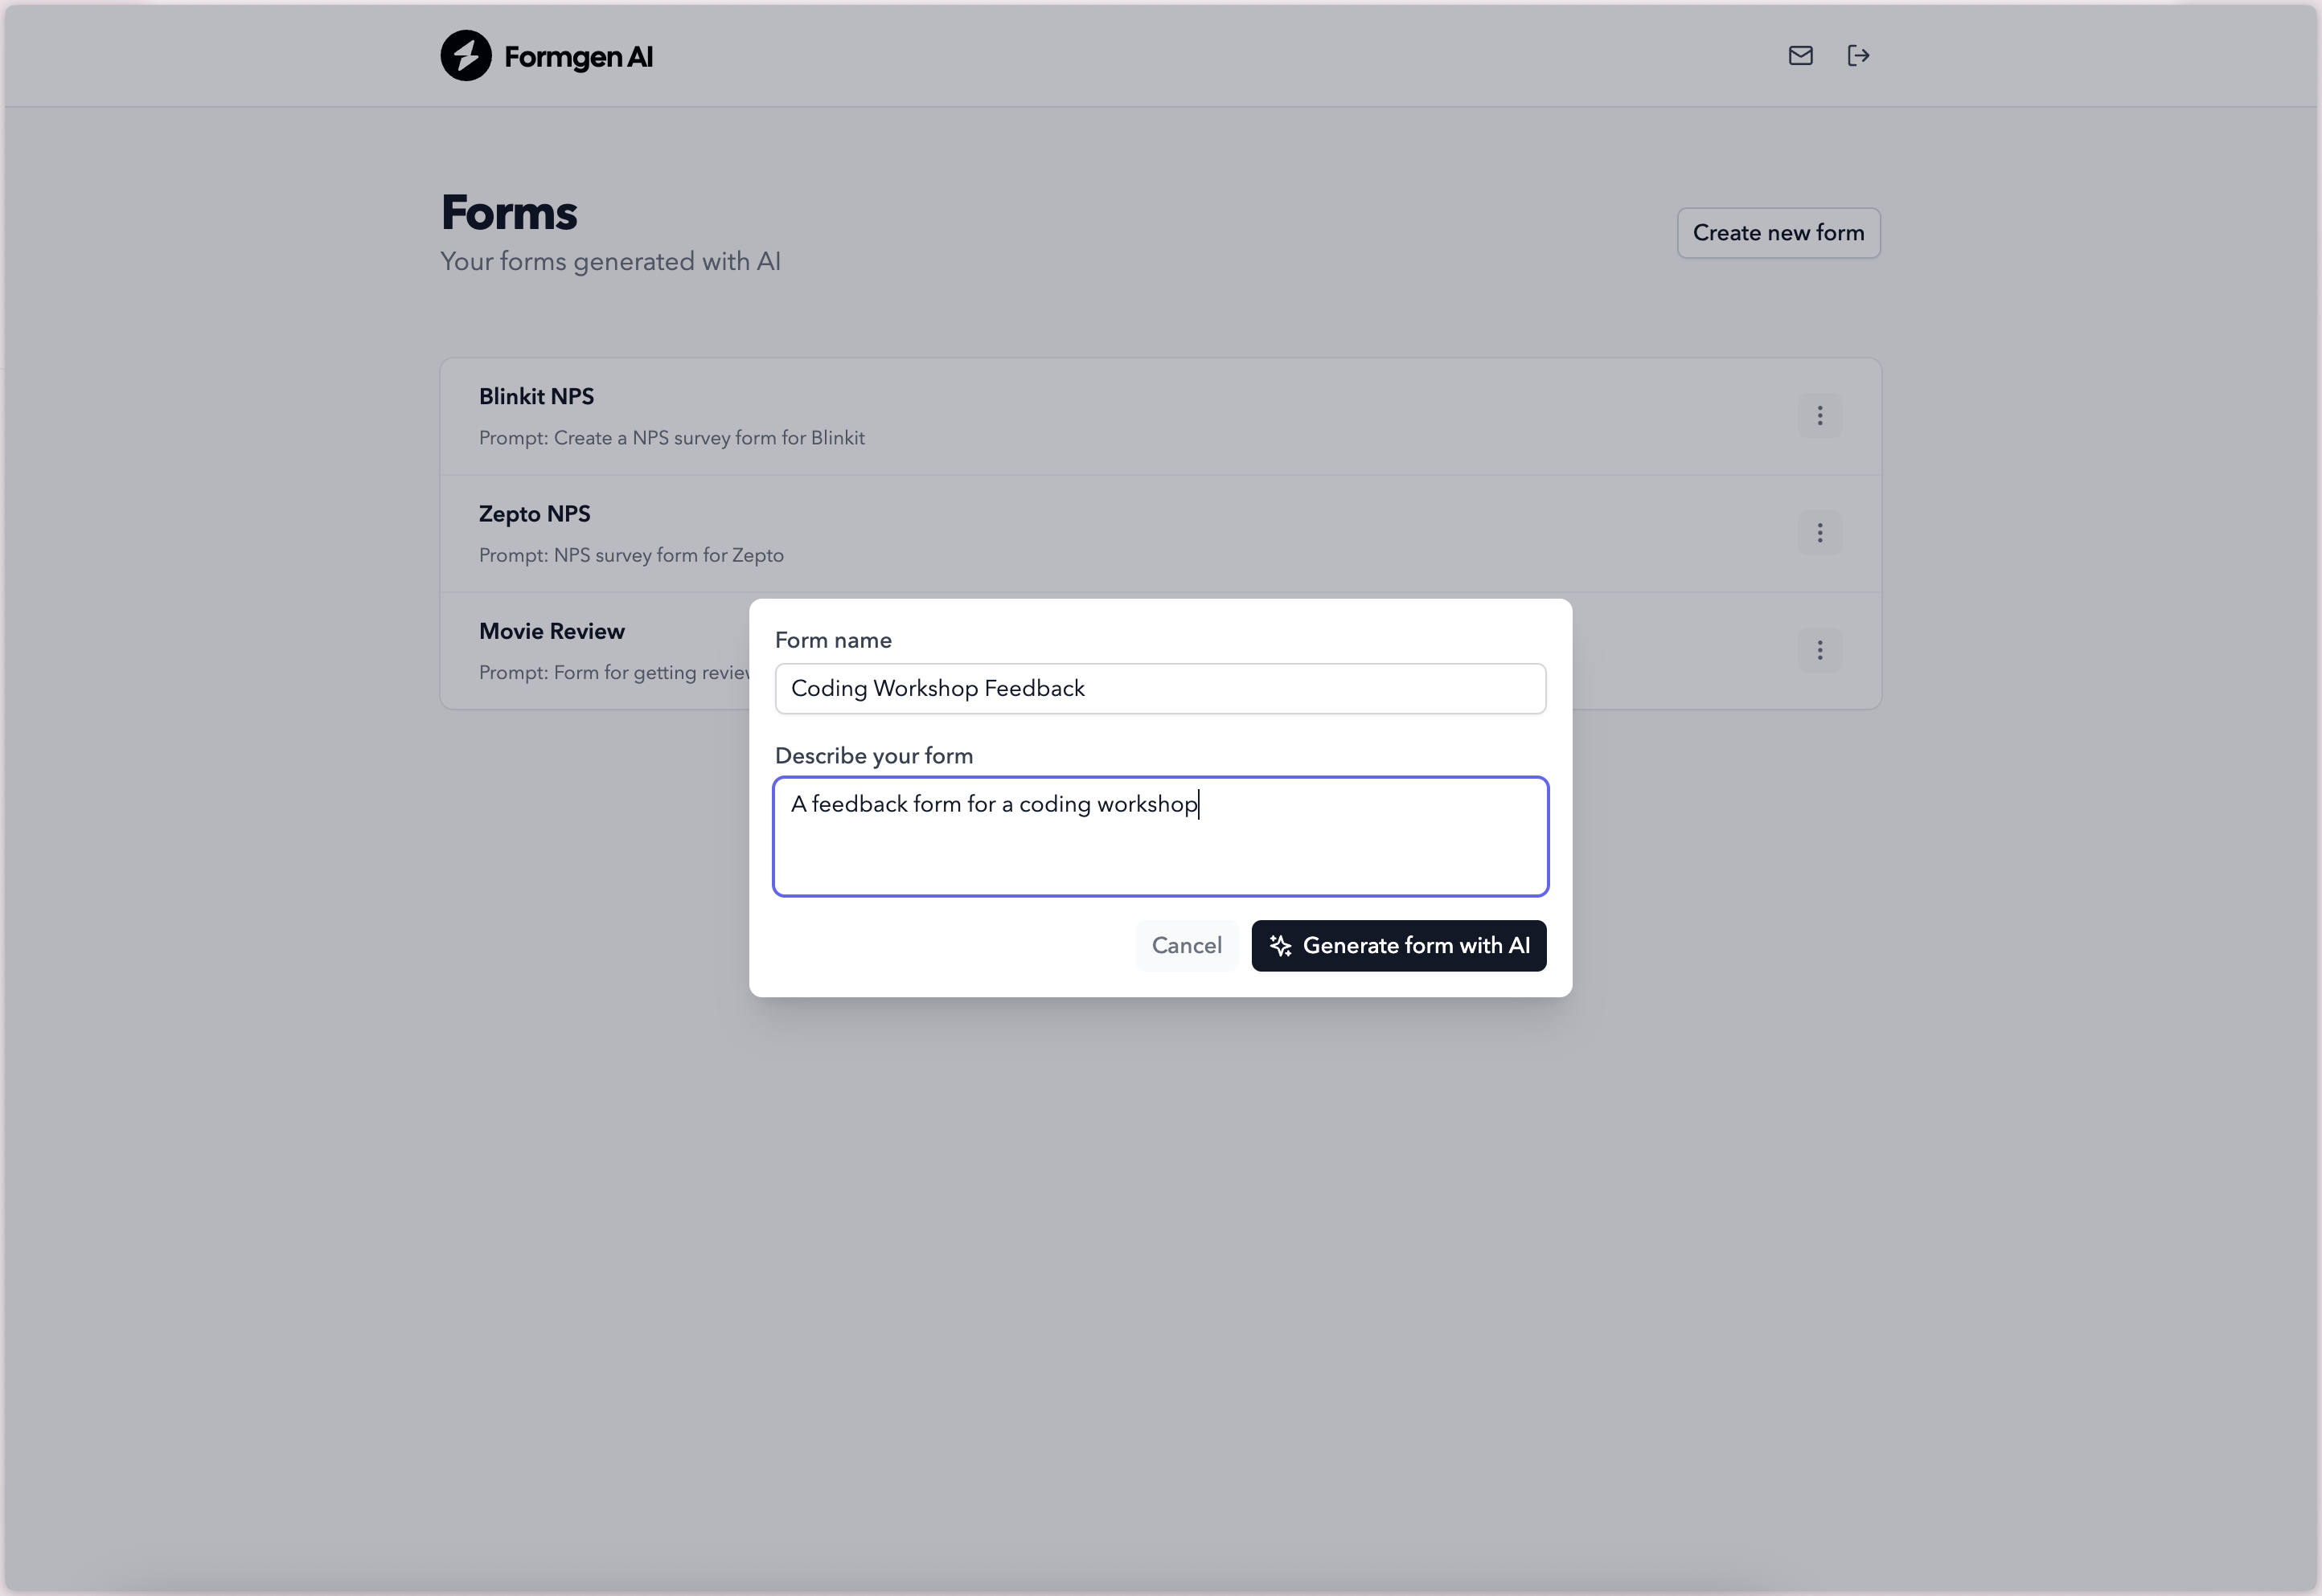Click Blinkit NPS prompt description text
Screen dimensions: 2322x1596
click(671, 438)
